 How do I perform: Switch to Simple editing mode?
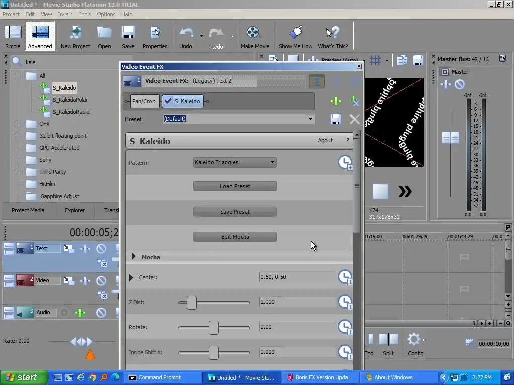[13, 37]
